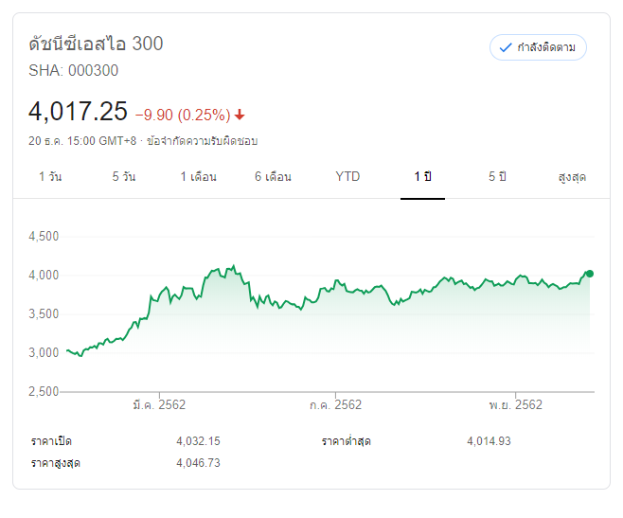
Task: Switch chart to YTD range
Action: (x=347, y=177)
